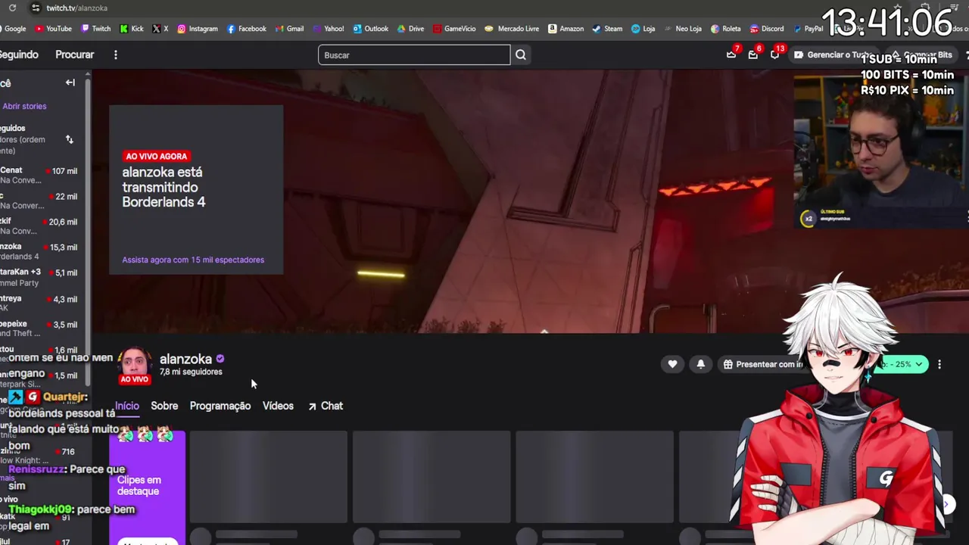
Task: Open the Instagram bookmark
Action: click(x=198, y=29)
